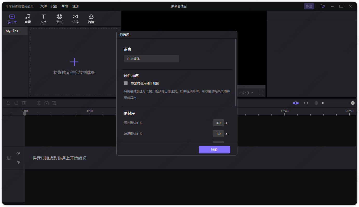Image resolution: width=359 pixels, height=207 pixels.
Task: Click the 转场默认时长 value field 1.0
Action: 218,134
